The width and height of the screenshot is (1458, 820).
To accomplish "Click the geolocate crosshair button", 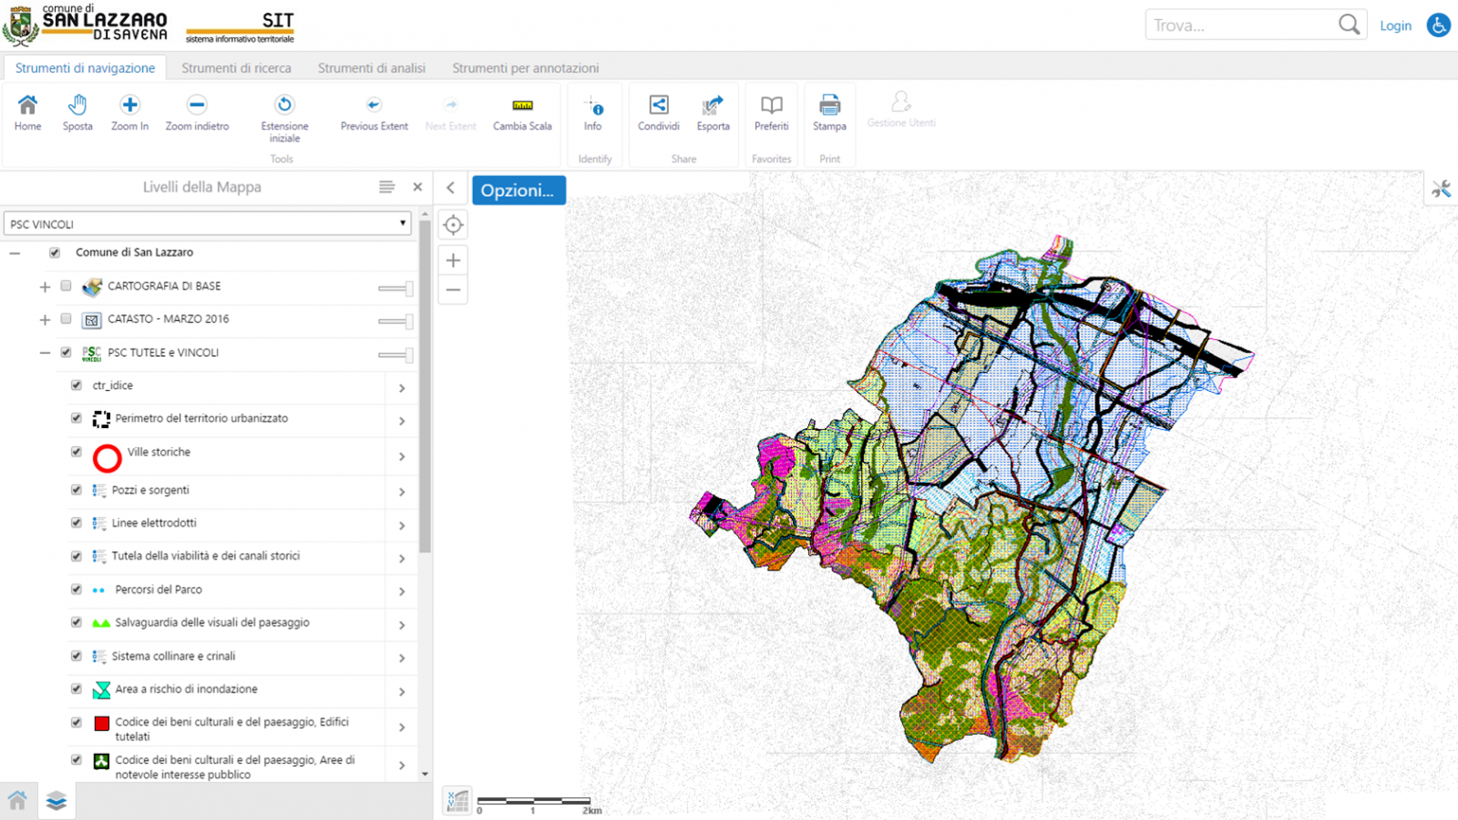I will coord(453,225).
